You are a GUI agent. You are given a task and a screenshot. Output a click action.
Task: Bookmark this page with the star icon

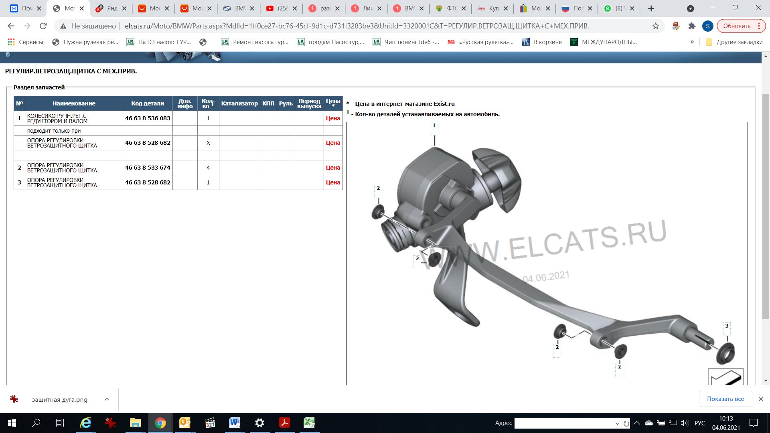click(x=656, y=26)
